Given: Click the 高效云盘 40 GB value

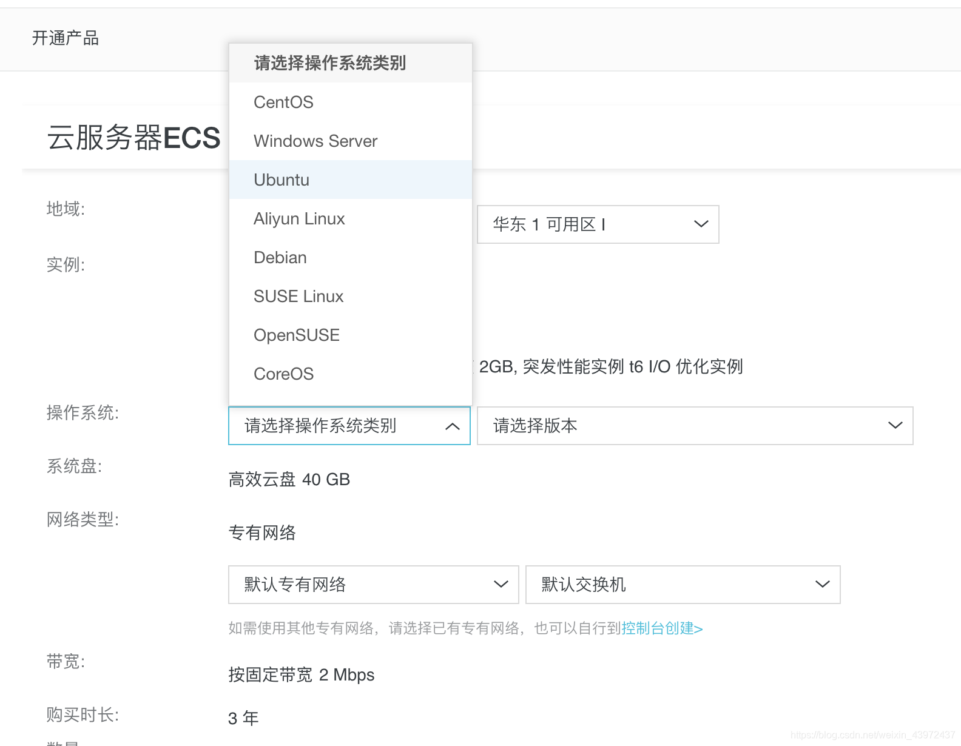Looking at the screenshot, I should click(x=289, y=480).
